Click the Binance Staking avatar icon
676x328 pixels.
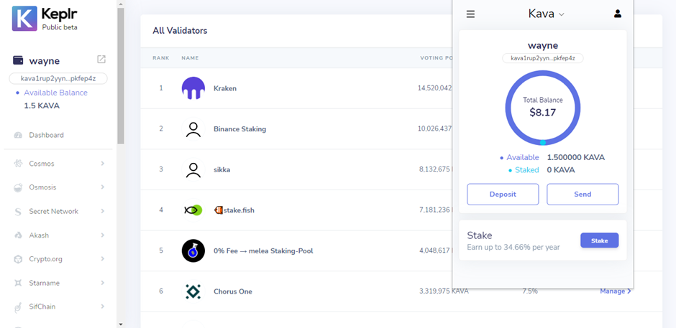coord(193,128)
